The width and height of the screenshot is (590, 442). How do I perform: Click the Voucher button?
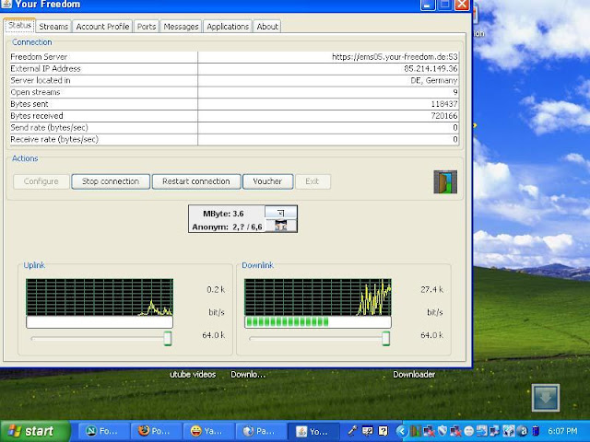point(267,181)
